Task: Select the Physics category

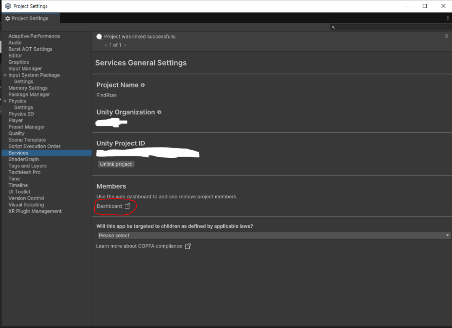Action: [x=17, y=101]
